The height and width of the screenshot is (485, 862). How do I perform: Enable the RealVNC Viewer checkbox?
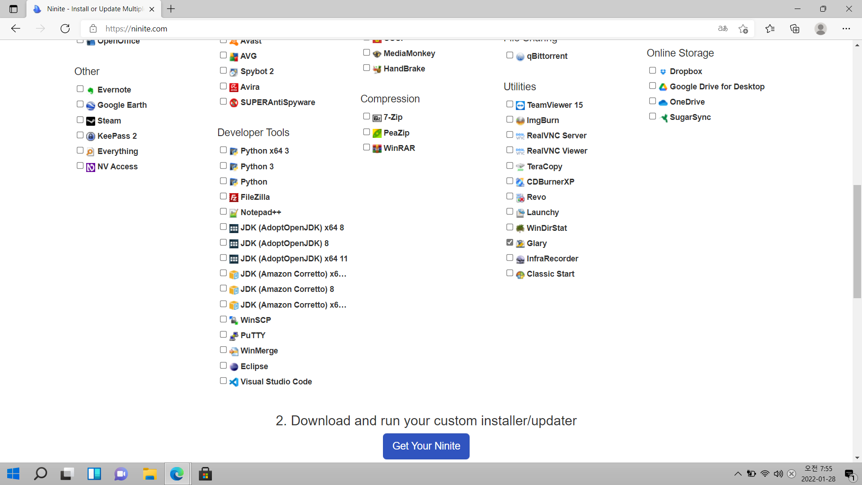tap(510, 150)
